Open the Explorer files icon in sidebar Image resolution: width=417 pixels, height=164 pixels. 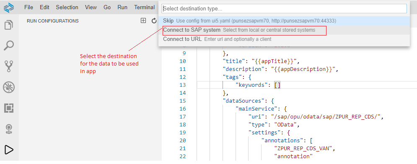pos(9,25)
